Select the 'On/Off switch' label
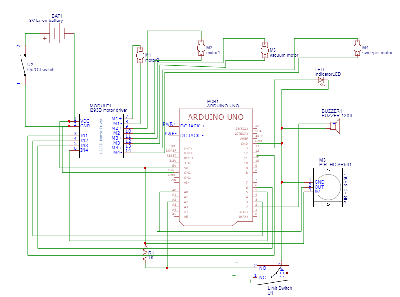 (41, 70)
